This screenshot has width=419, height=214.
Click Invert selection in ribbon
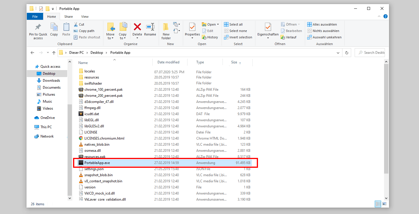pyautogui.click(x=238, y=37)
